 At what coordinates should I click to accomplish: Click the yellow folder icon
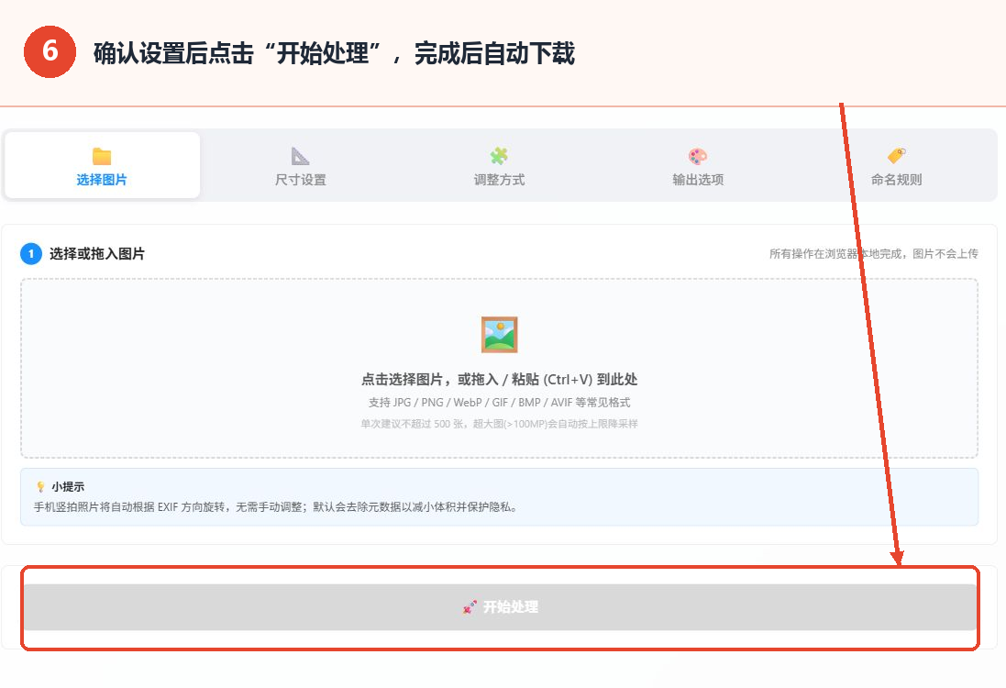coord(102,156)
